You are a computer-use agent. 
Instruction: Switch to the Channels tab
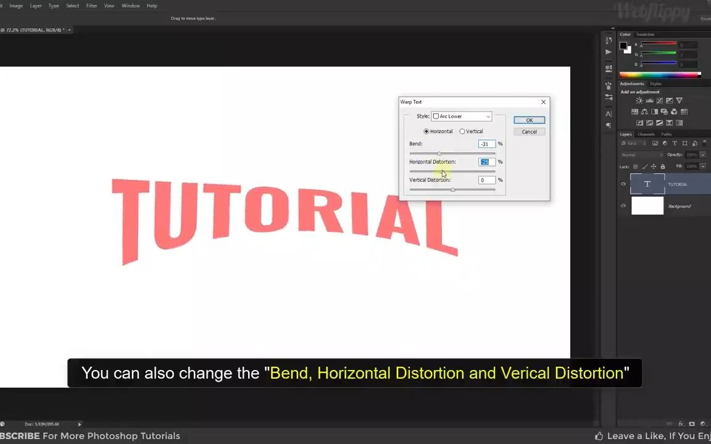coord(646,134)
